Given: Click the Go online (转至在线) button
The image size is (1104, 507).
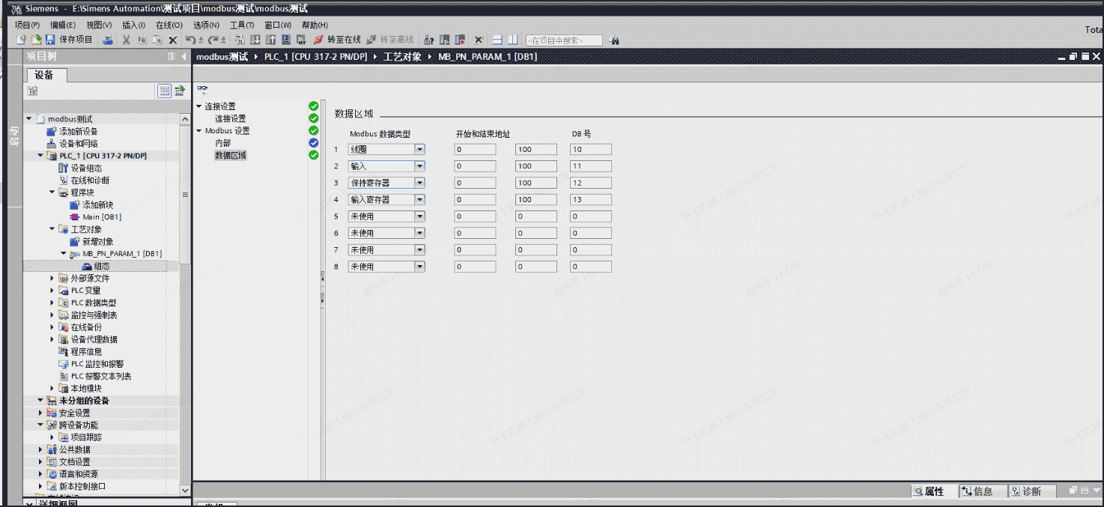Looking at the screenshot, I should (x=337, y=40).
